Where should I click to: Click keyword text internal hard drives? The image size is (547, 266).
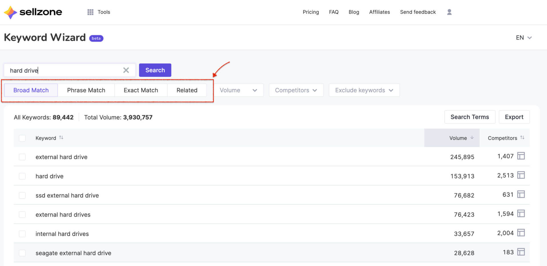click(62, 234)
